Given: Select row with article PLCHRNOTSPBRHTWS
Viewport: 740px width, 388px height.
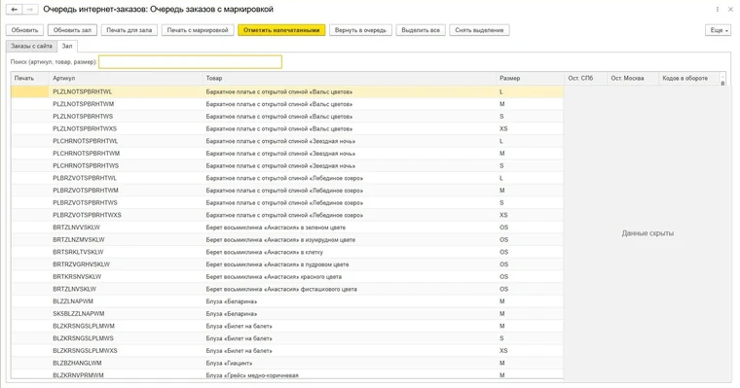Looking at the screenshot, I should 287,166.
